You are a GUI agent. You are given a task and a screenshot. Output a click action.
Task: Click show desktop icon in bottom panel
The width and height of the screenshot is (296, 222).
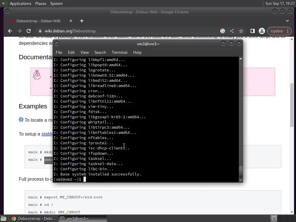pos(3,219)
